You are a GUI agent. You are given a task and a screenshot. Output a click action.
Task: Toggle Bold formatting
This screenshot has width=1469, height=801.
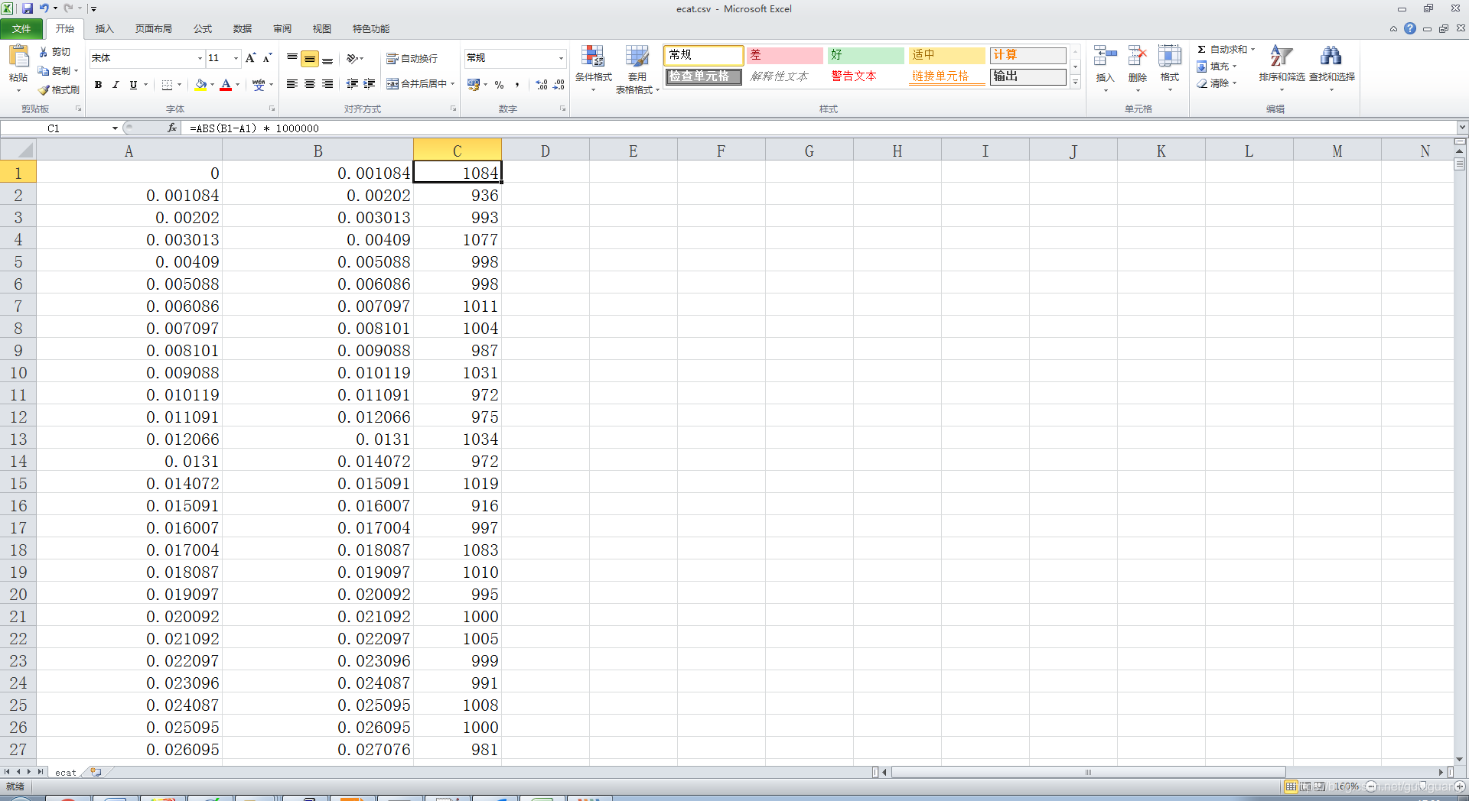click(98, 85)
